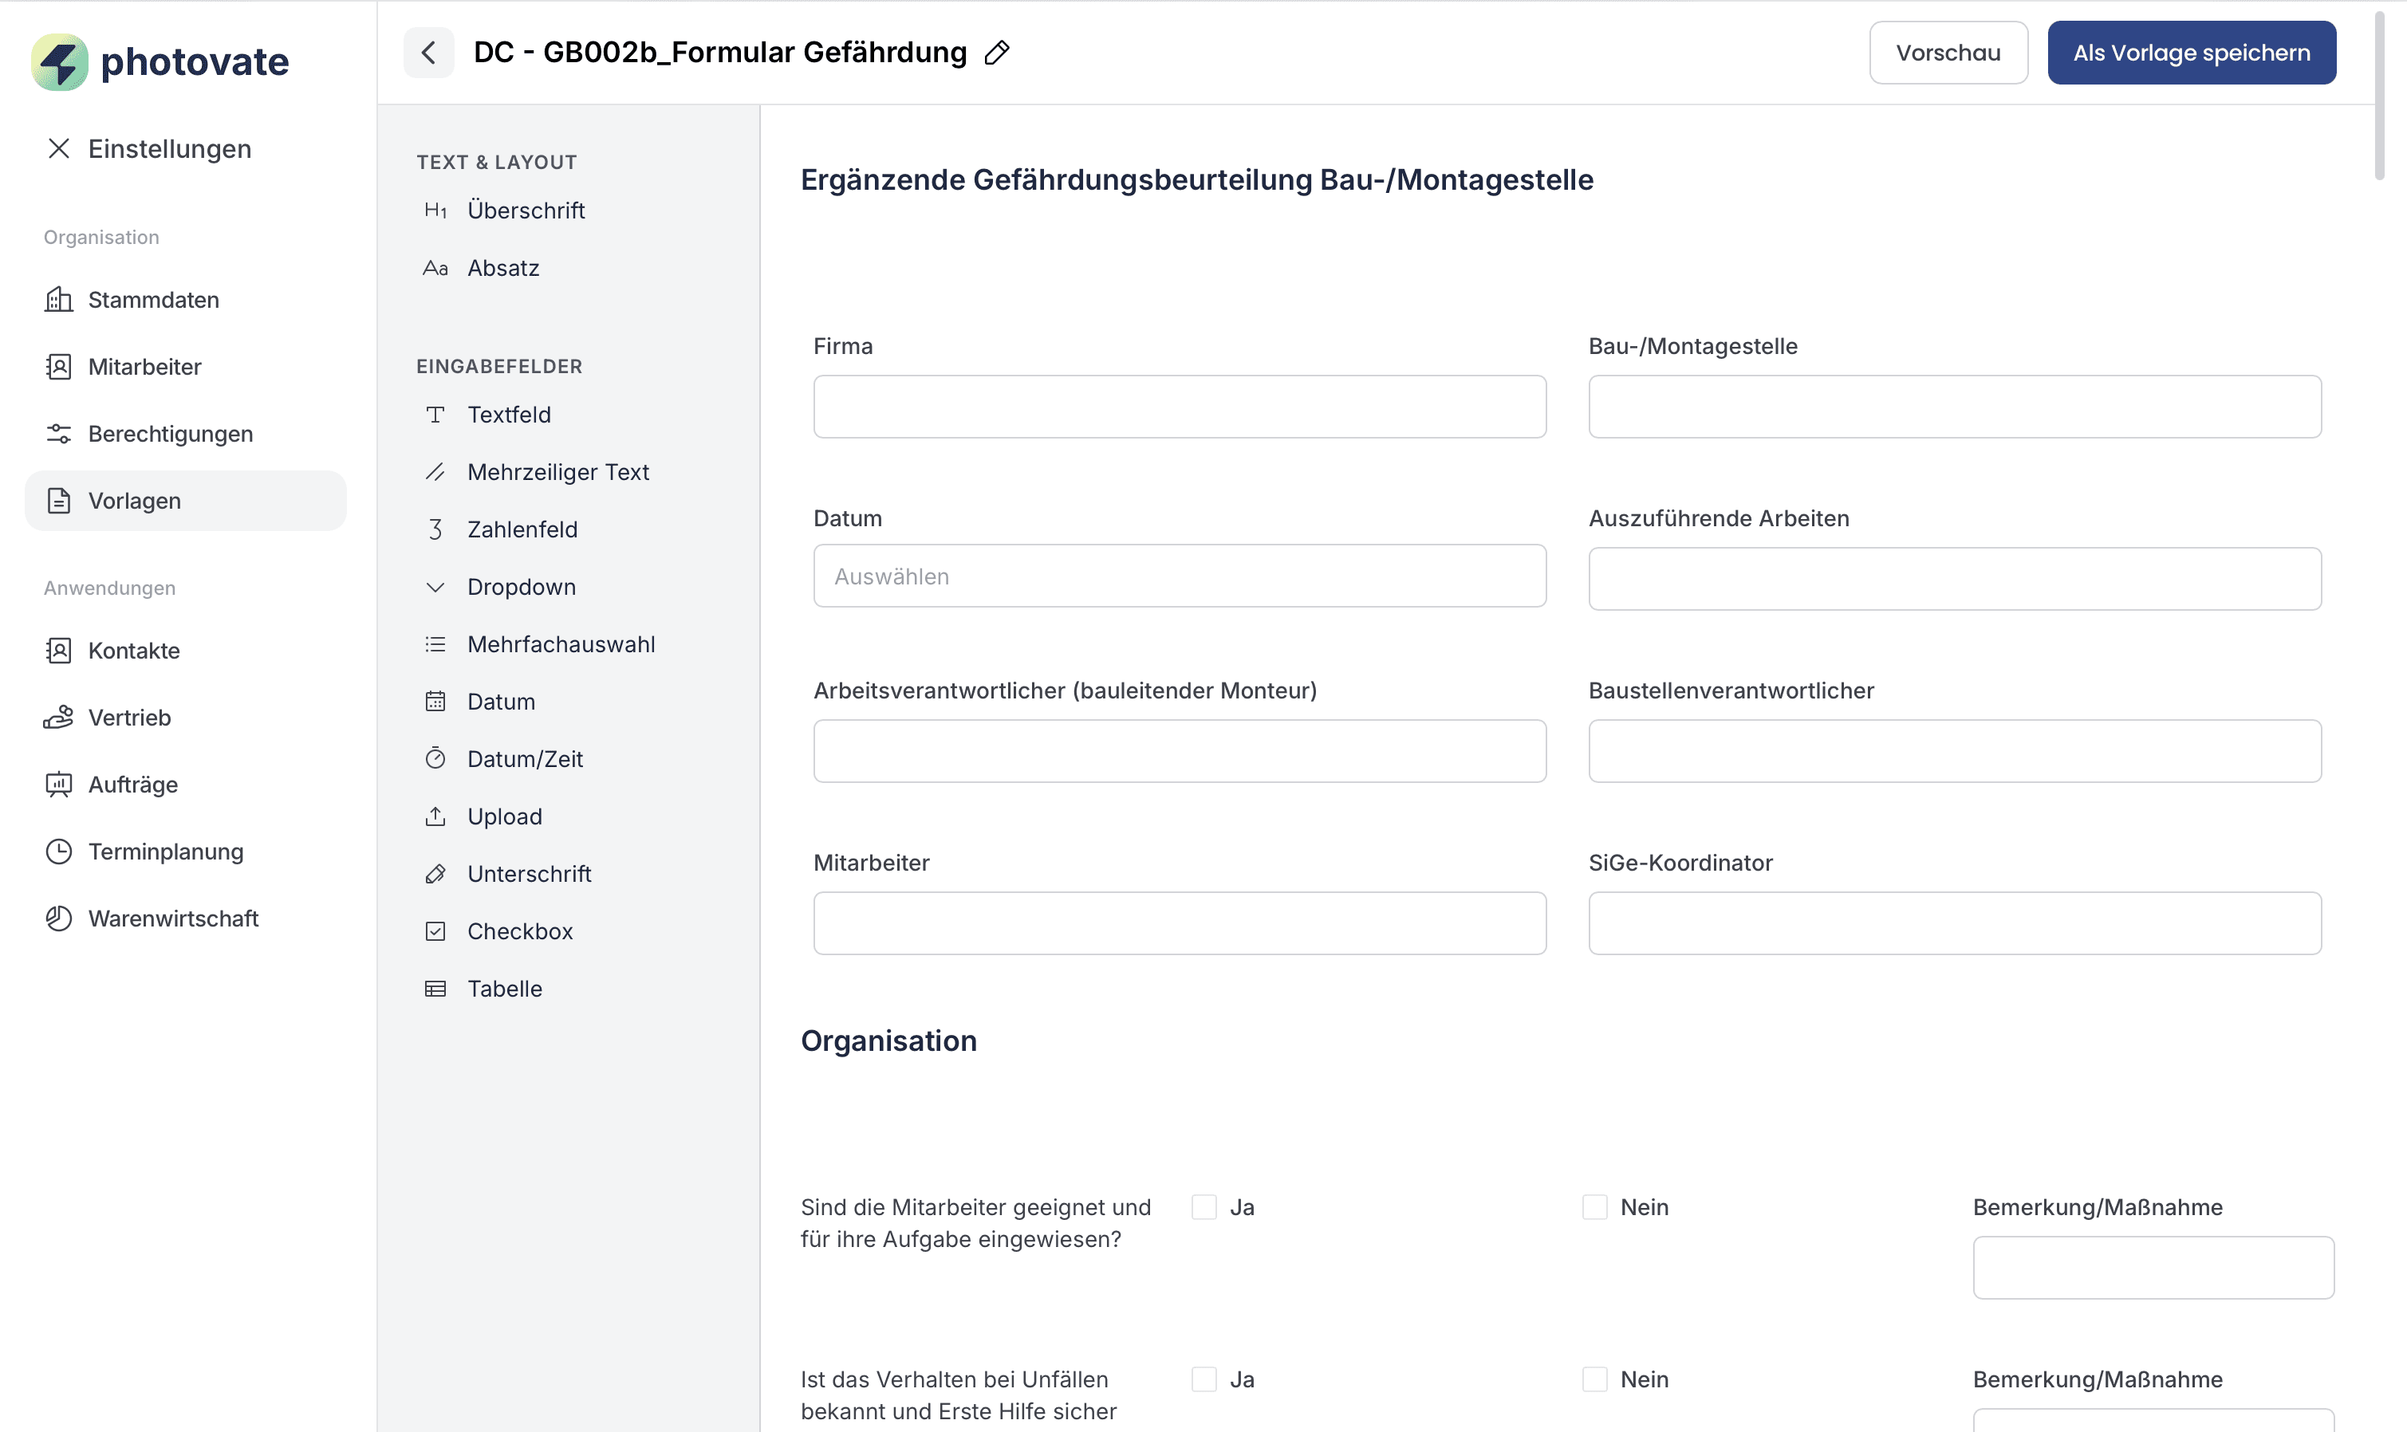Click the Vorschau button
This screenshot has height=1432, width=2407.
tap(1947, 53)
